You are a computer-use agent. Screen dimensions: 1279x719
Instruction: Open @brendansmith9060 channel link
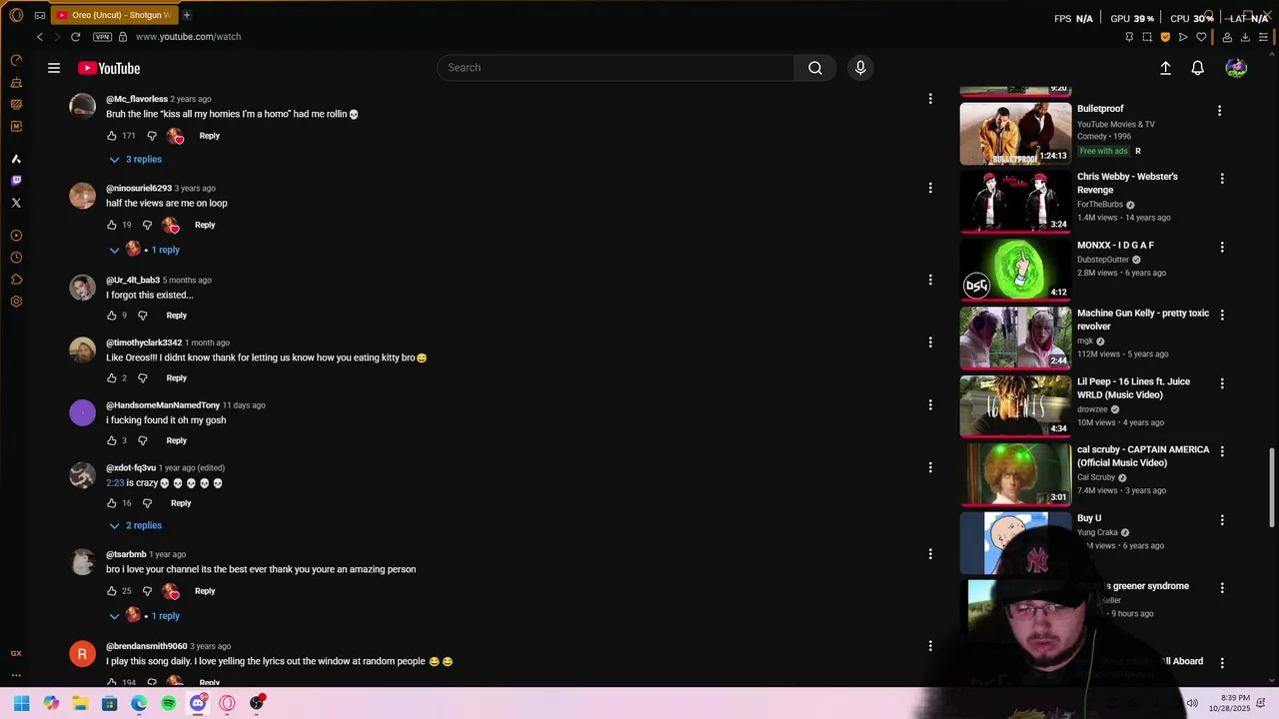click(x=146, y=646)
